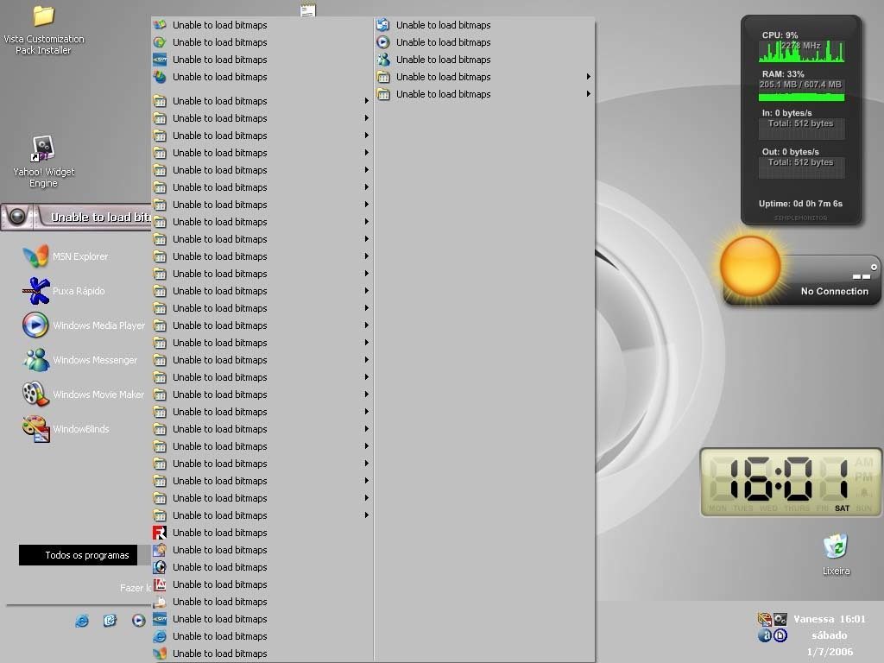The image size is (884, 663).
Task: Click the blue letter a tray icon
Action: [x=765, y=635]
